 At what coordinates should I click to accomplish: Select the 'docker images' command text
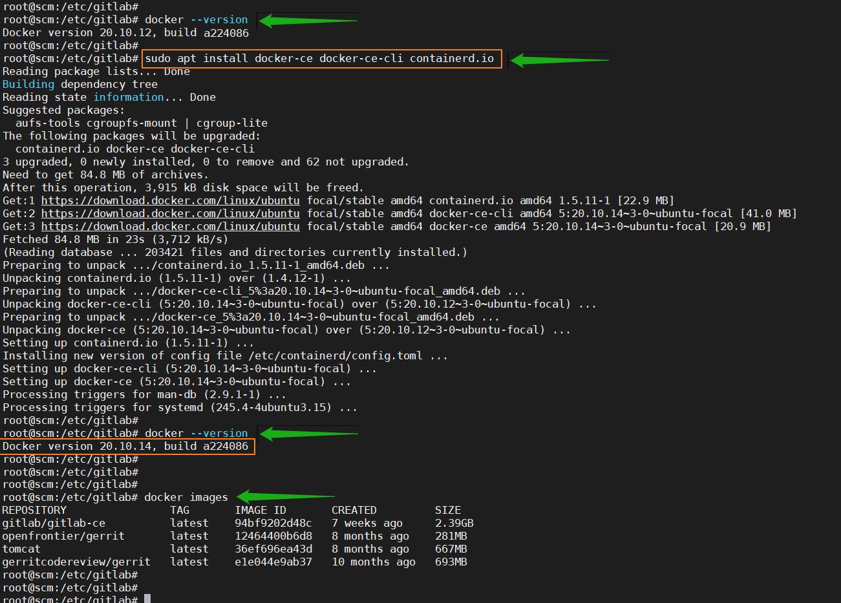(x=186, y=497)
